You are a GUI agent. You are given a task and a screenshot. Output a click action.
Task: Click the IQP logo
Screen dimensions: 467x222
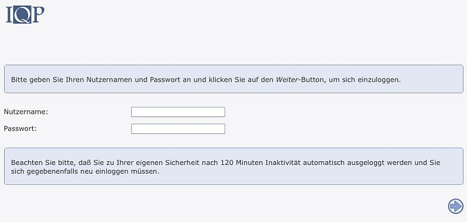point(25,15)
